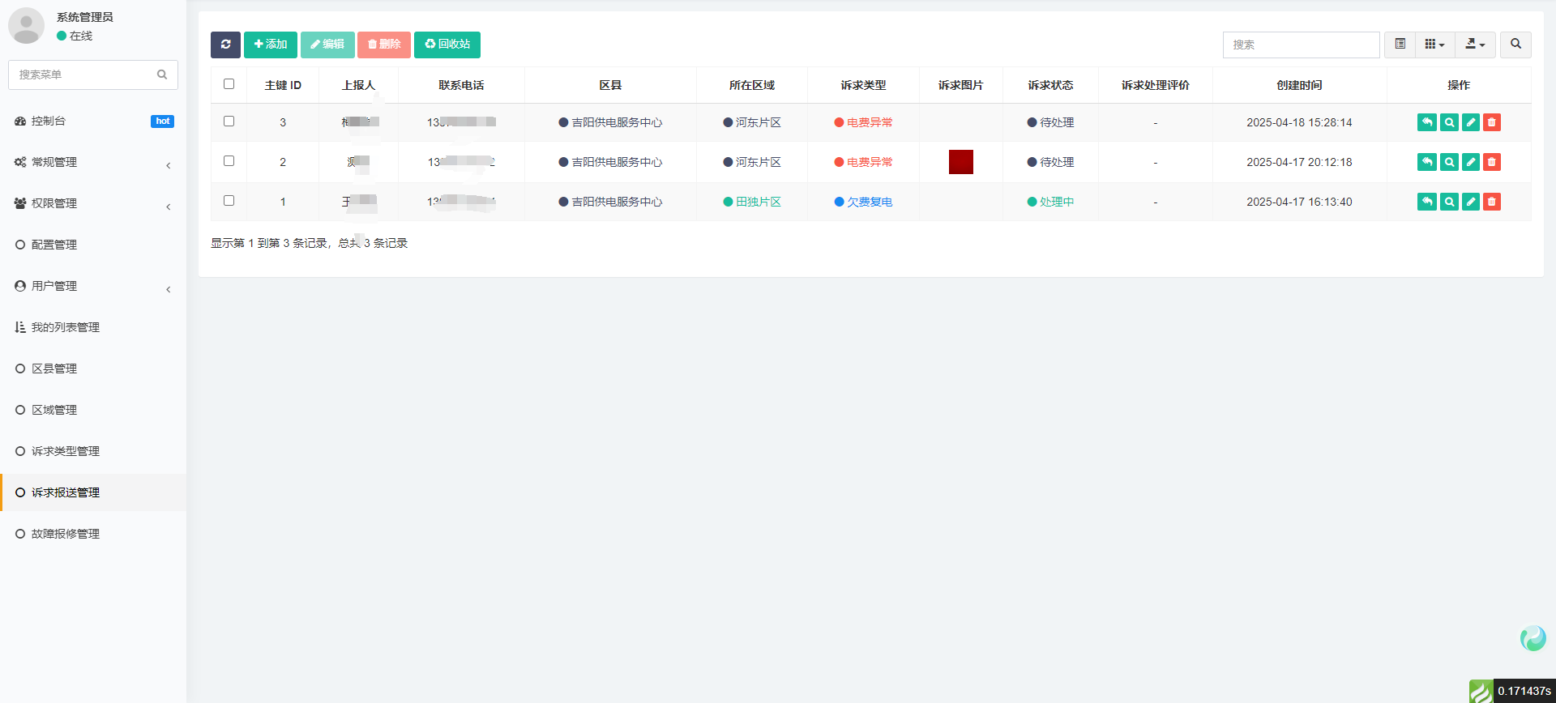This screenshot has height=703, width=1556.
Task: Open the export data dropdown
Action: coord(1475,45)
